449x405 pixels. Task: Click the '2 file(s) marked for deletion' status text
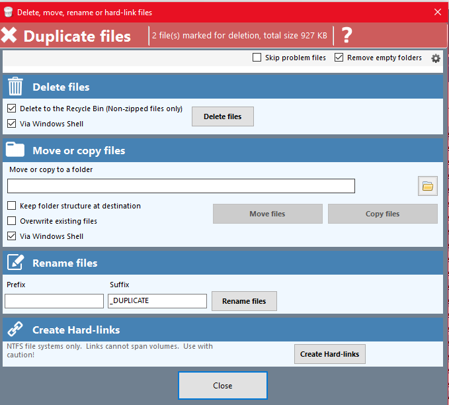coord(239,35)
